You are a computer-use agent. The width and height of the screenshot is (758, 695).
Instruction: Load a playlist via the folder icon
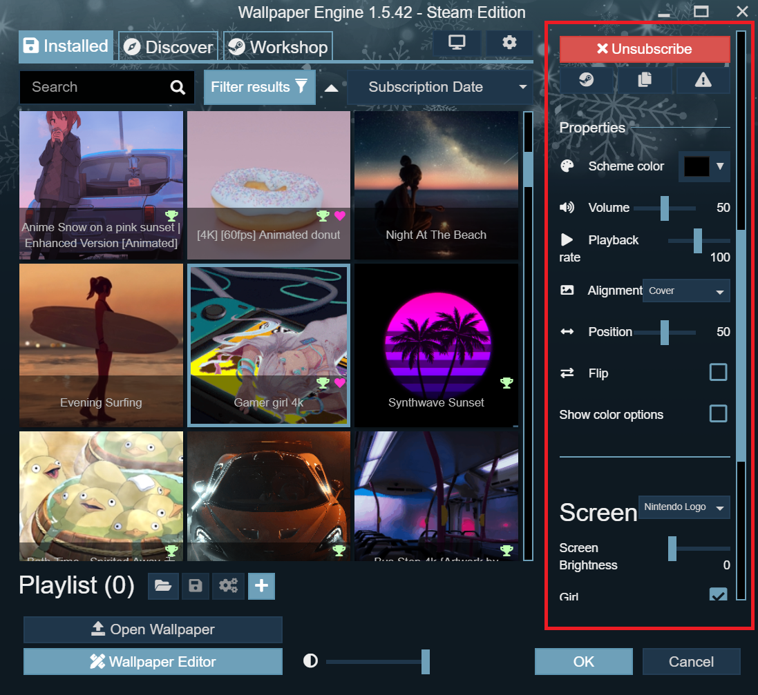(163, 586)
